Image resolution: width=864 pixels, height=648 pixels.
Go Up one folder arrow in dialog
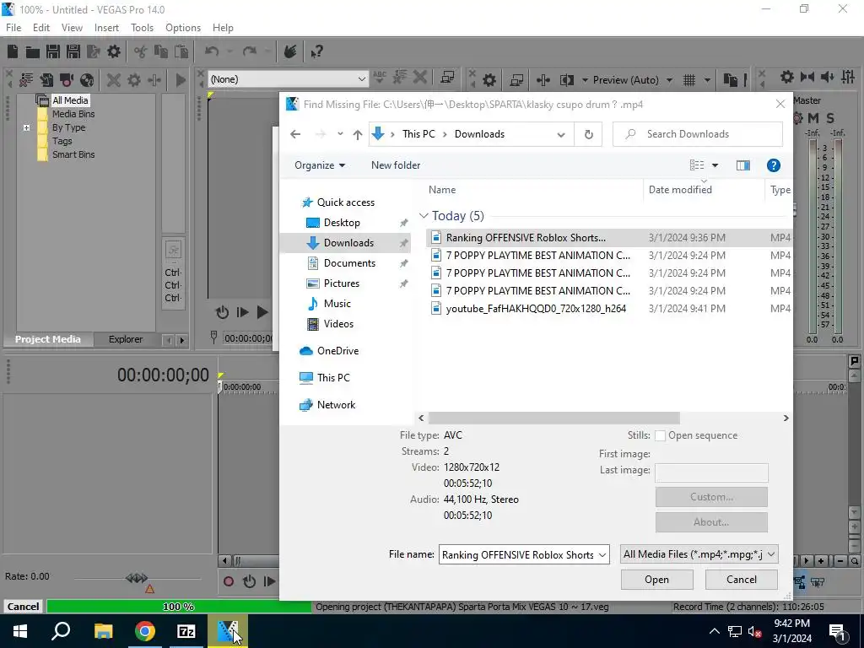point(358,134)
